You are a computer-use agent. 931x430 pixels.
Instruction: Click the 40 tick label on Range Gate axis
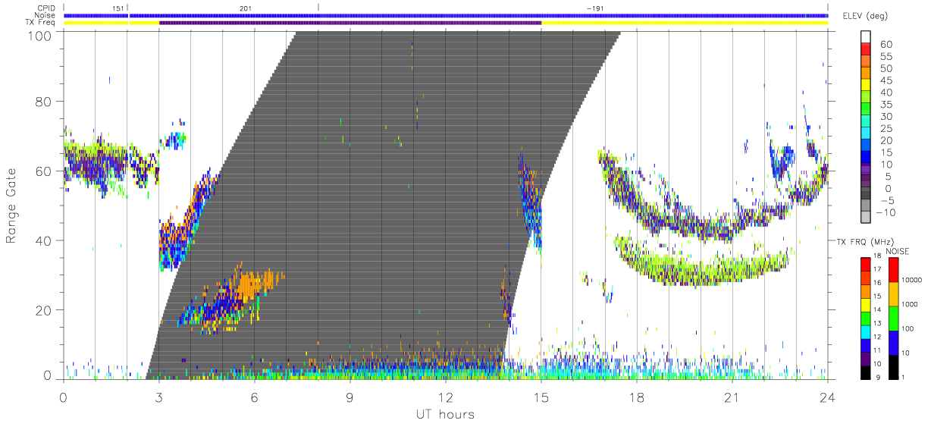43,240
